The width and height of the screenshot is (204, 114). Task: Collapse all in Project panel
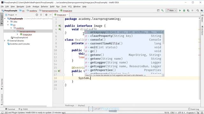tap(41, 15)
